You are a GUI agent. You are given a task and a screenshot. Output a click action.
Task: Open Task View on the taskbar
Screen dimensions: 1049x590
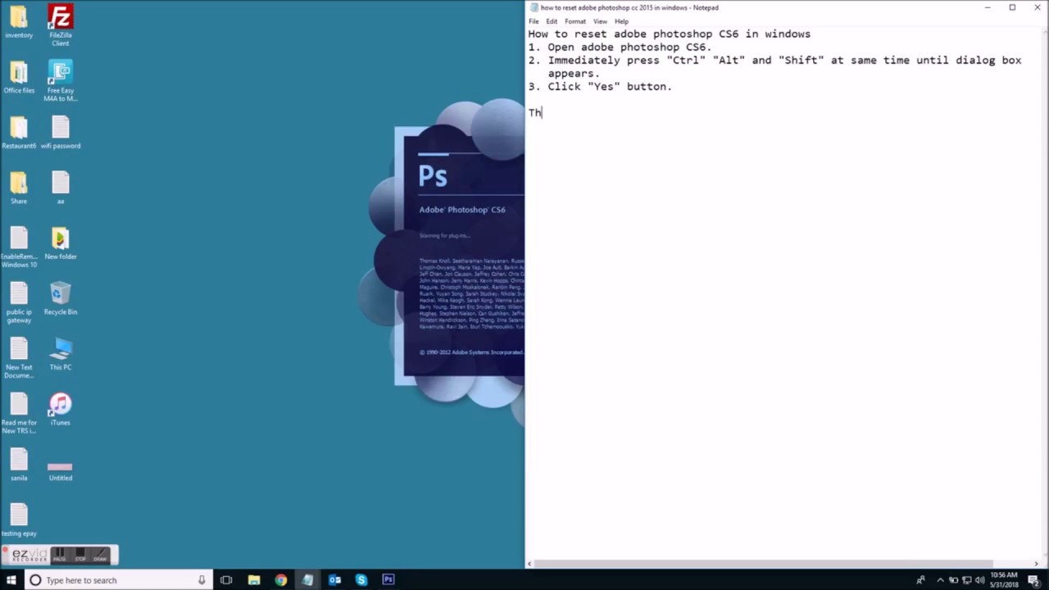click(226, 580)
